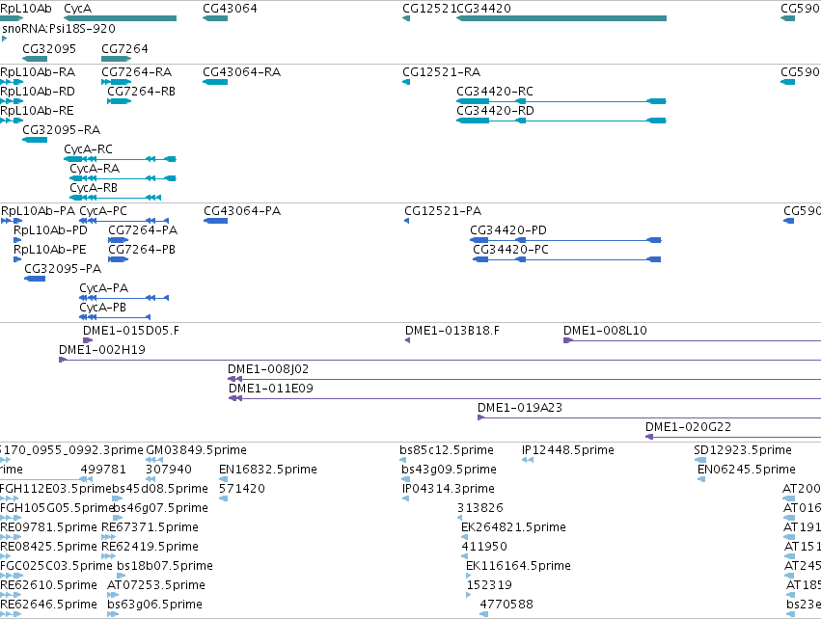The height and width of the screenshot is (619, 821).
Task: Select the EK116164.5prime EST
Action: click(x=469, y=576)
